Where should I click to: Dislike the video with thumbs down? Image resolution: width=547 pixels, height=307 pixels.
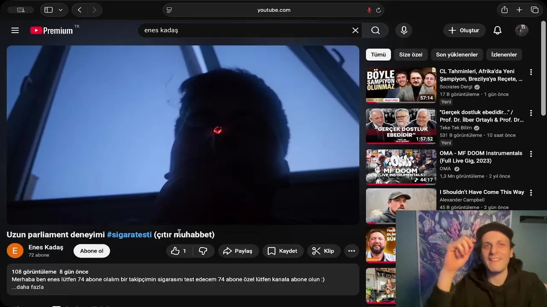click(x=203, y=251)
